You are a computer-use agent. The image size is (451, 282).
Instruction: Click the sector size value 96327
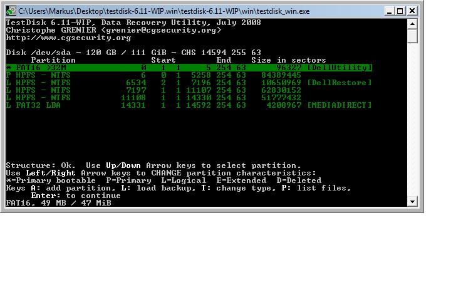[289, 68]
